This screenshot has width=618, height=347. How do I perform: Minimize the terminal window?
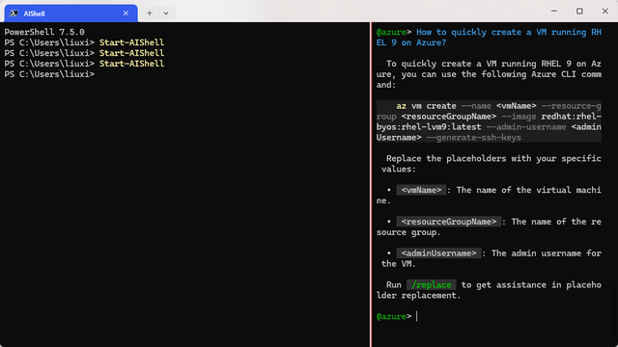point(554,11)
